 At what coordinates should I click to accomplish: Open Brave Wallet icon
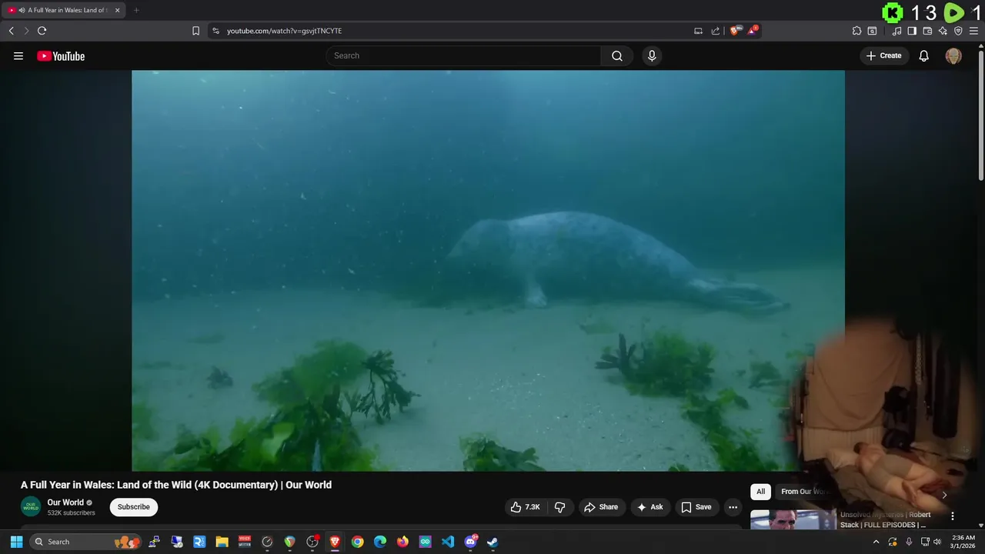(x=927, y=31)
